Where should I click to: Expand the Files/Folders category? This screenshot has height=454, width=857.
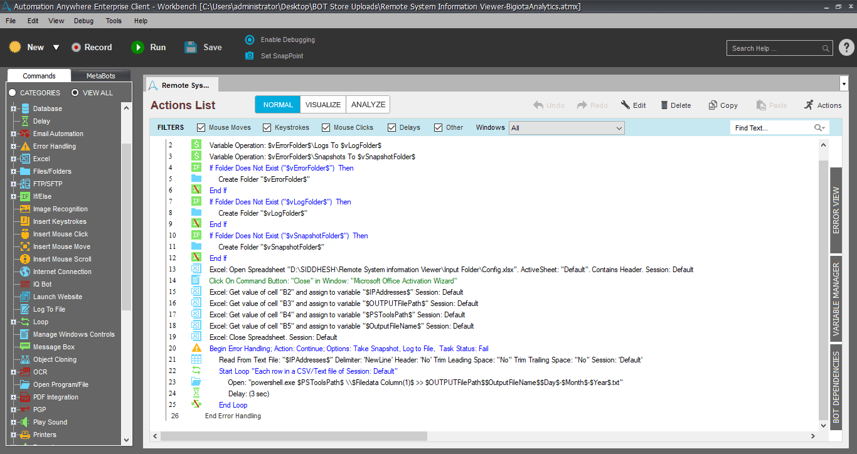coord(13,171)
